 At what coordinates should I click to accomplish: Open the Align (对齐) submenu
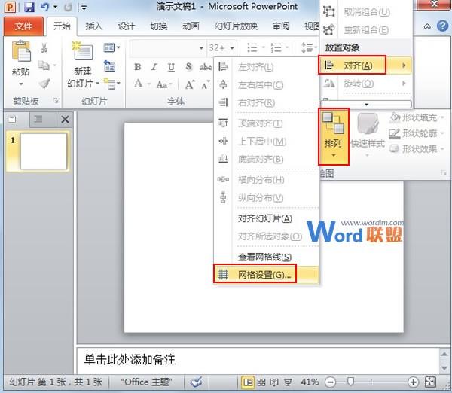click(366, 65)
